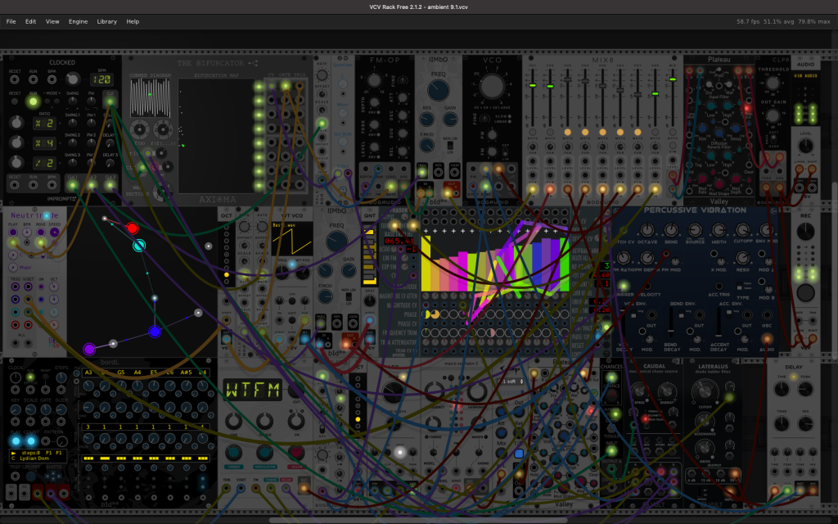This screenshot has width=838, height=524.
Task: Click the THRESHOLD knob on CLPR
Action: (x=773, y=83)
